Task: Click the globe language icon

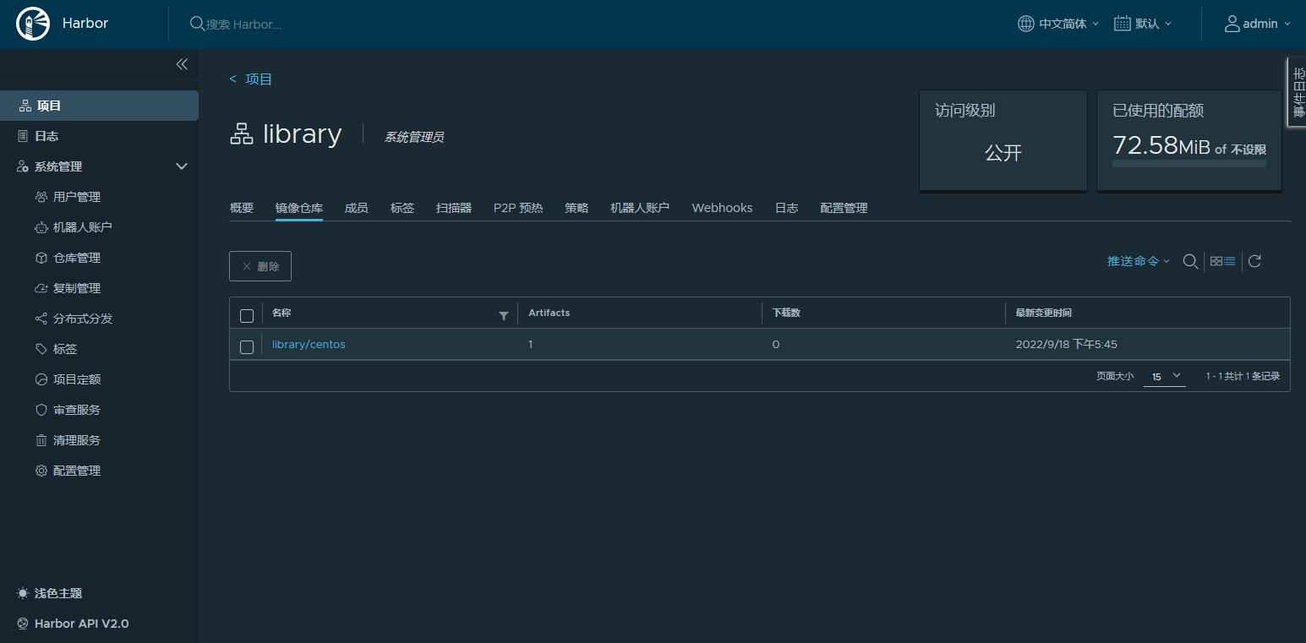Action: tap(1025, 24)
